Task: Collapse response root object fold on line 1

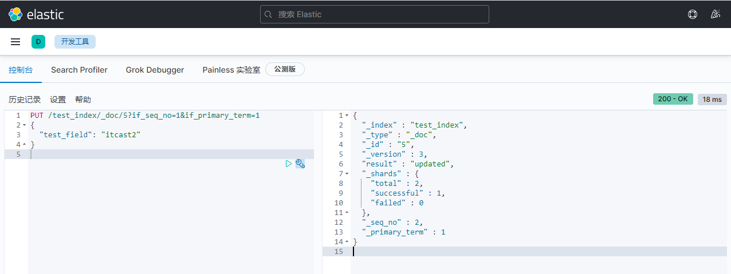Action: [347, 116]
